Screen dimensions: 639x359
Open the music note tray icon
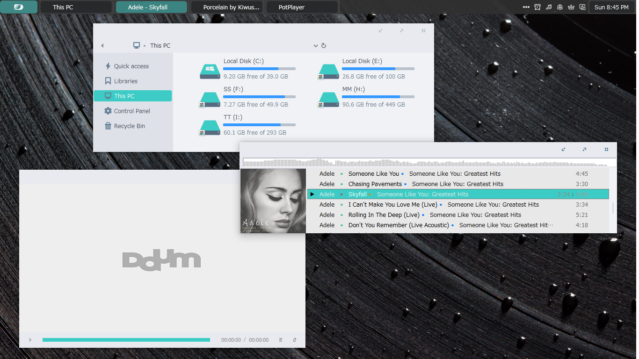point(549,7)
